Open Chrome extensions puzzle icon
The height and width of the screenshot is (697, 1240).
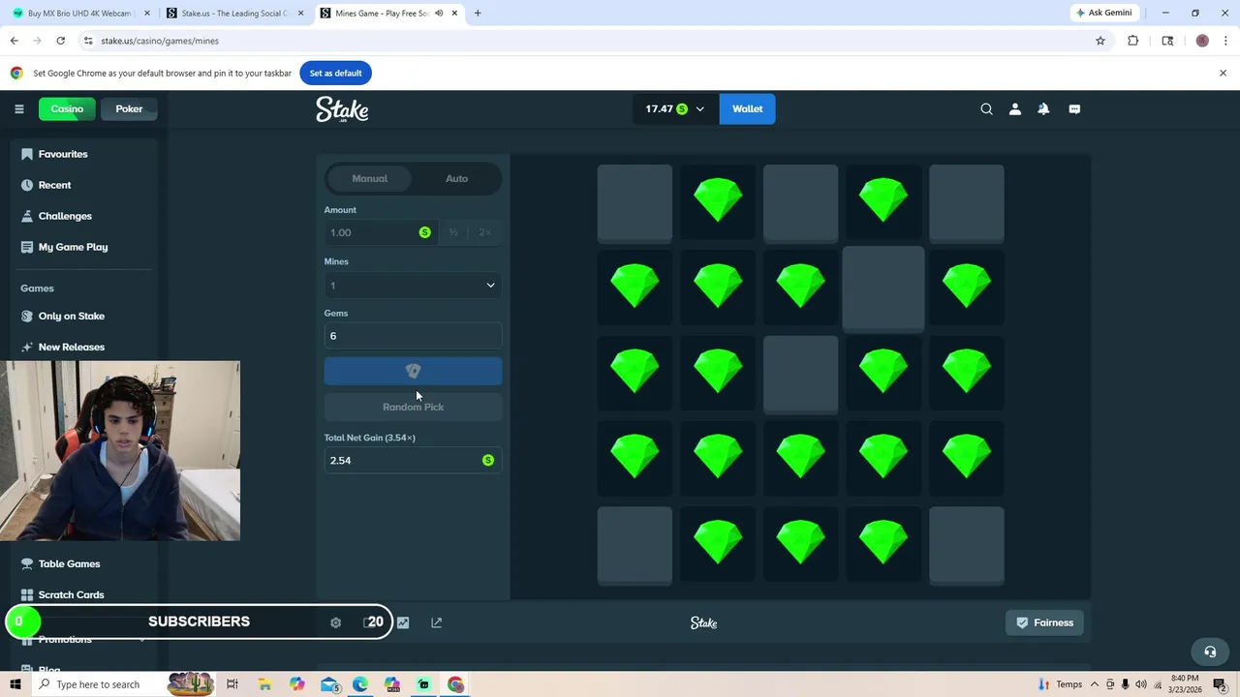click(1132, 41)
